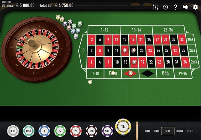Image resolution: width=201 pixels, height=140 pixels.
Task: Open the bet history clock icon
Action: (165, 7)
